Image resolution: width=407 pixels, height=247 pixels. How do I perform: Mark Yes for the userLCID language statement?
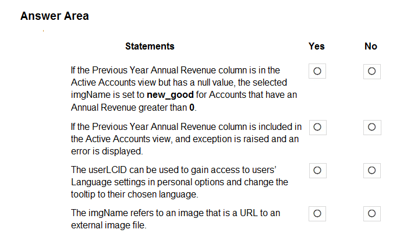pos(317,170)
